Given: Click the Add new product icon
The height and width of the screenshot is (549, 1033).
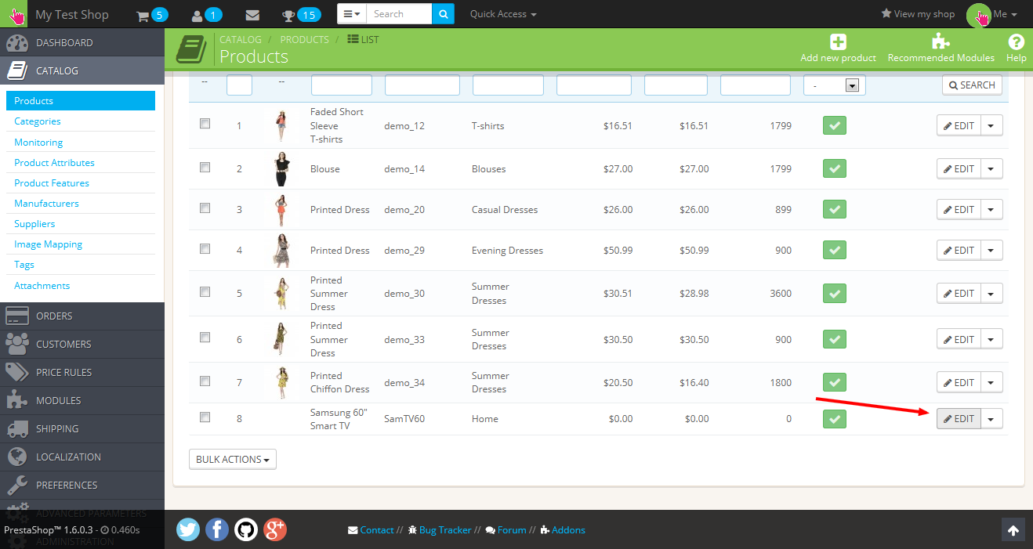Looking at the screenshot, I should [838, 42].
